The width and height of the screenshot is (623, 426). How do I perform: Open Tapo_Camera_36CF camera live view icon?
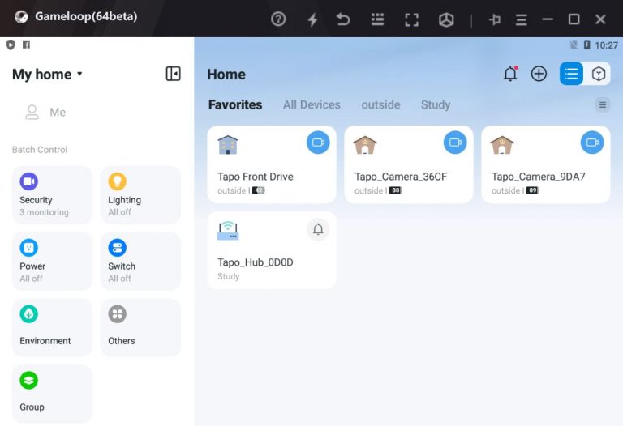pyautogui.click(x=455, y=143)
